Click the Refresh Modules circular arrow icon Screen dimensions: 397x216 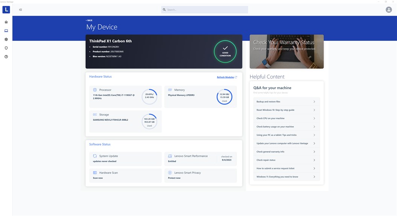tap(236, 77)
